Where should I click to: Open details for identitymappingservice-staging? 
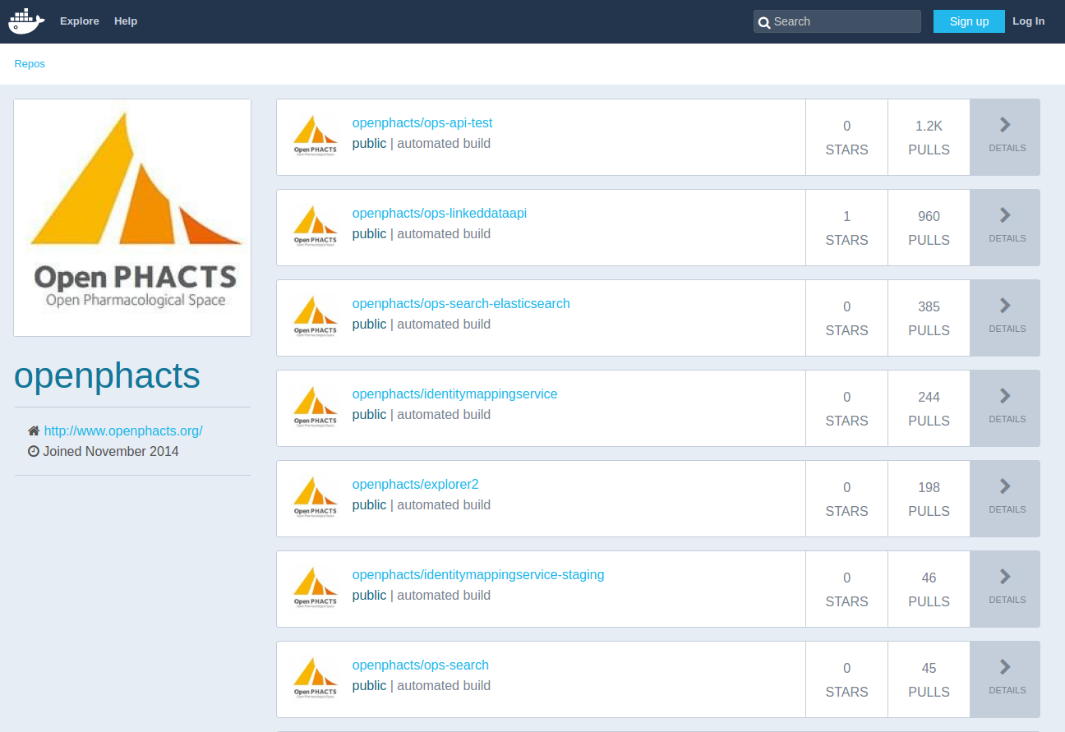(1005, 589)
